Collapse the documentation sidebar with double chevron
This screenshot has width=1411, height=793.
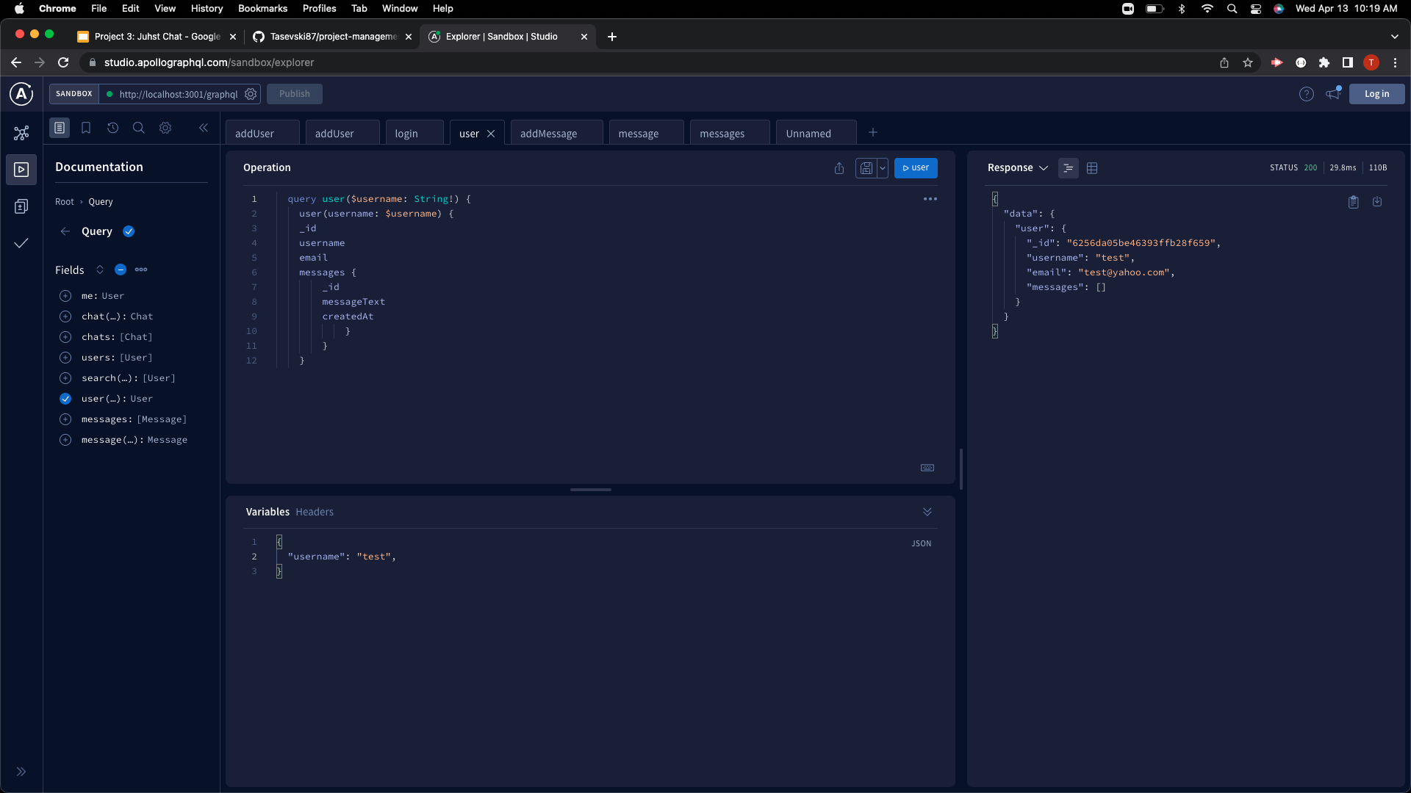[204, 127]
